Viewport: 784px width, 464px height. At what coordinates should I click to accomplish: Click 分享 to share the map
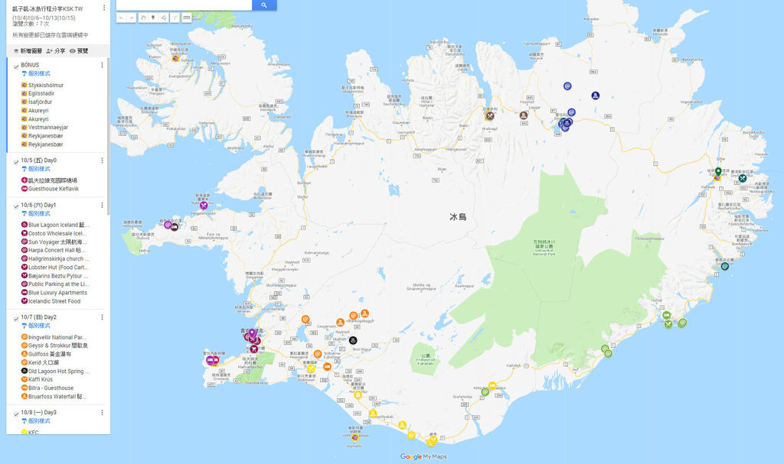55,51
